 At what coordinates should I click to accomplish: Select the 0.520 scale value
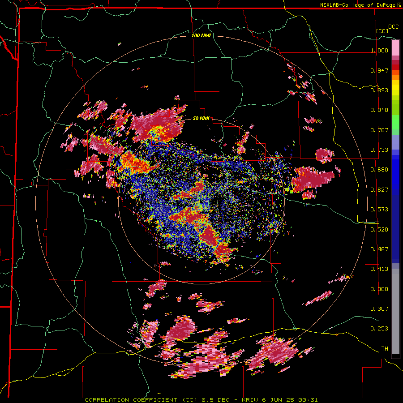click(379, 230)
